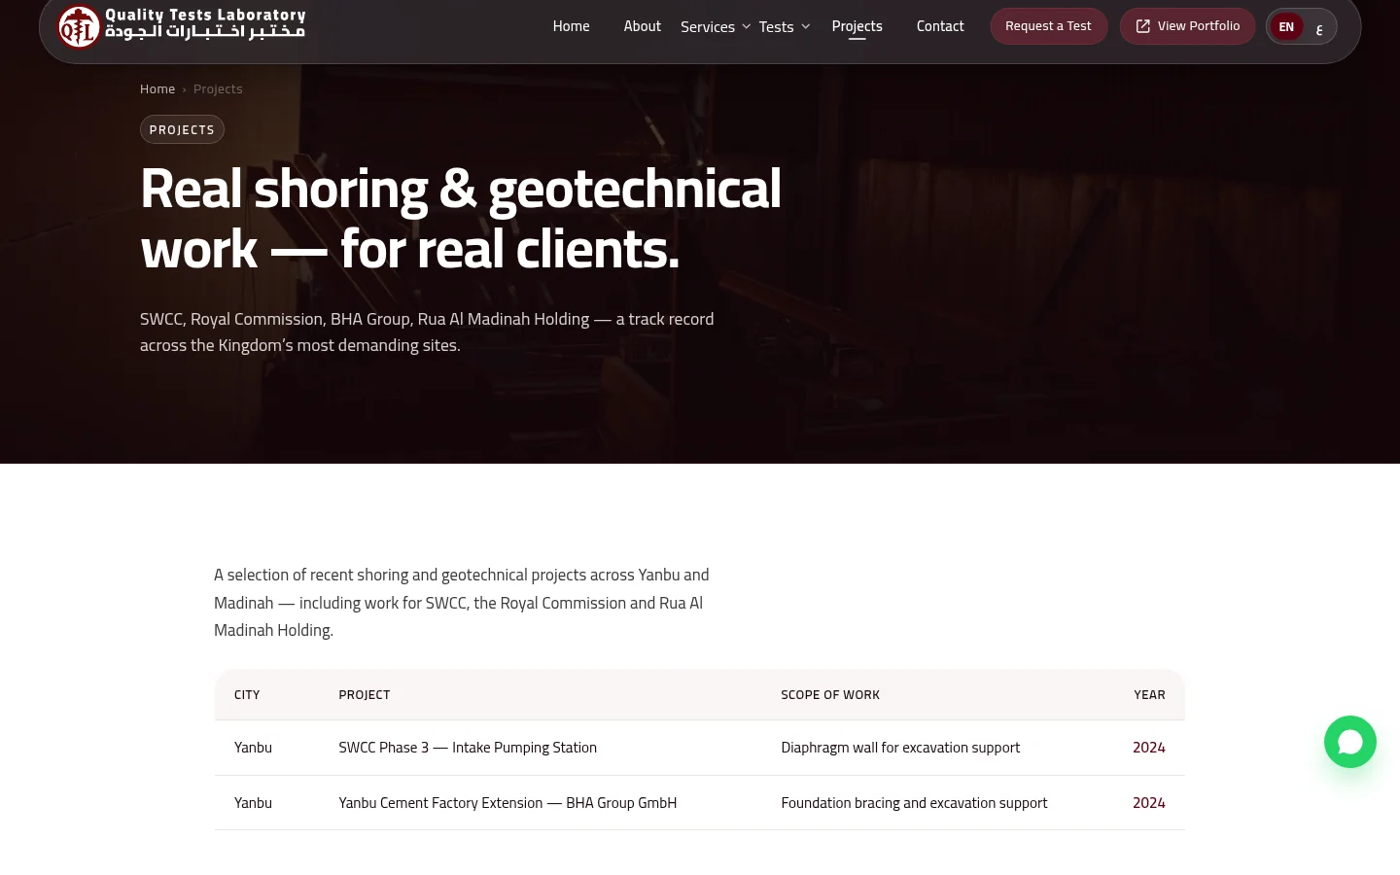Switch language to EN
Screen dimensions: 1400x875
(1286, 26)
